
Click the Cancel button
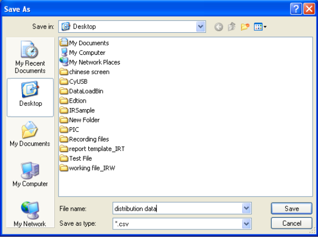point(292,223)
